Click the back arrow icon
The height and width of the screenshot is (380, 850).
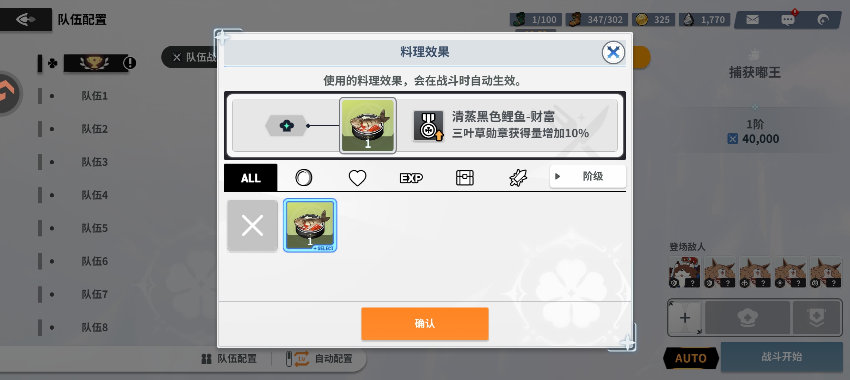coord(26,19)
